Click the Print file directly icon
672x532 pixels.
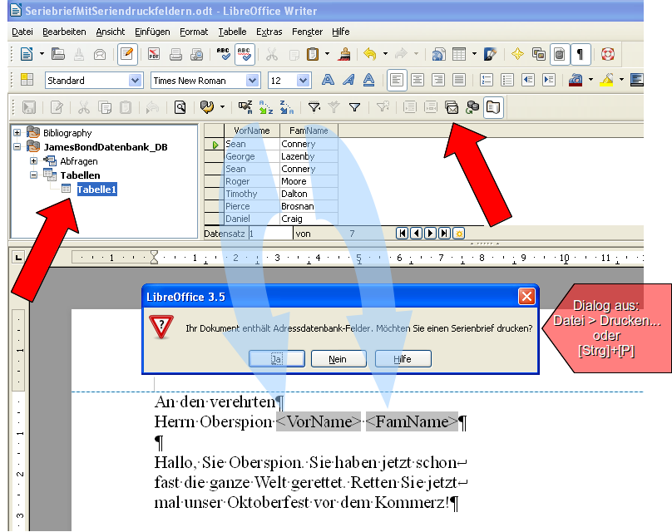[x=175, y=54]
